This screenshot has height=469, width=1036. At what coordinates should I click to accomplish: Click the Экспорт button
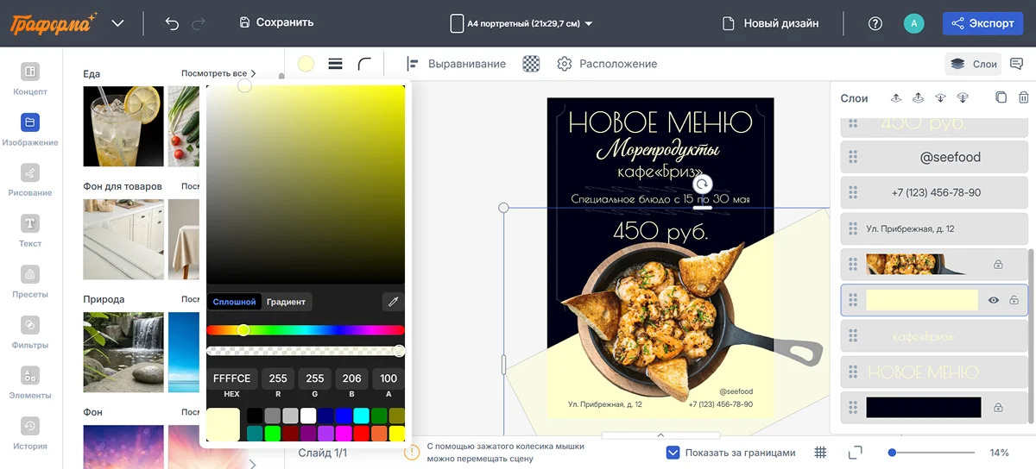982,23
